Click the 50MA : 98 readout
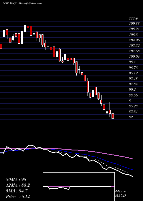143x201 pixels. tap(16, 179)
